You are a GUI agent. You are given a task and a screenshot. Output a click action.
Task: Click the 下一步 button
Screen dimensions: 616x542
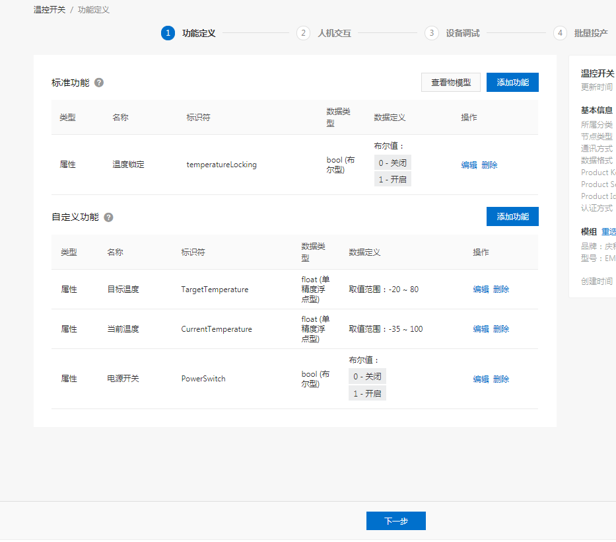pyautogui.click(x=395, y=521)
